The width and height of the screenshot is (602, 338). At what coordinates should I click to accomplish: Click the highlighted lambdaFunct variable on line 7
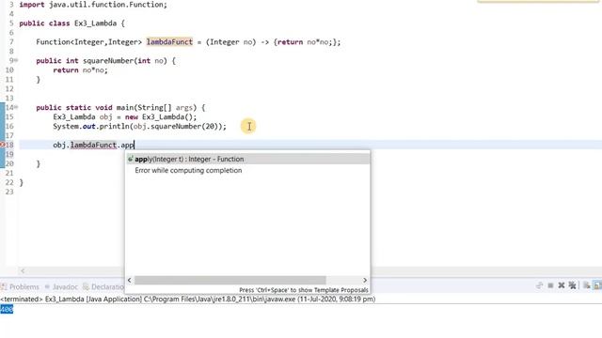(169, 41)
